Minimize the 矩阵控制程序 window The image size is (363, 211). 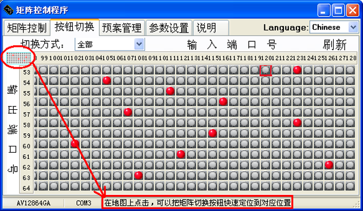(324, 10)
